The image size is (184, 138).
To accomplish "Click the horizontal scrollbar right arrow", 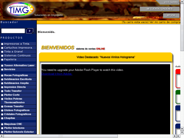I will point(178,136).
